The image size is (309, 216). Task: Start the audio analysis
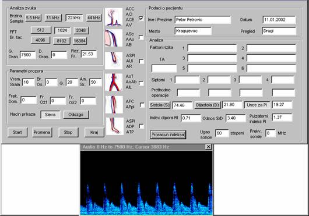[17, 132]
